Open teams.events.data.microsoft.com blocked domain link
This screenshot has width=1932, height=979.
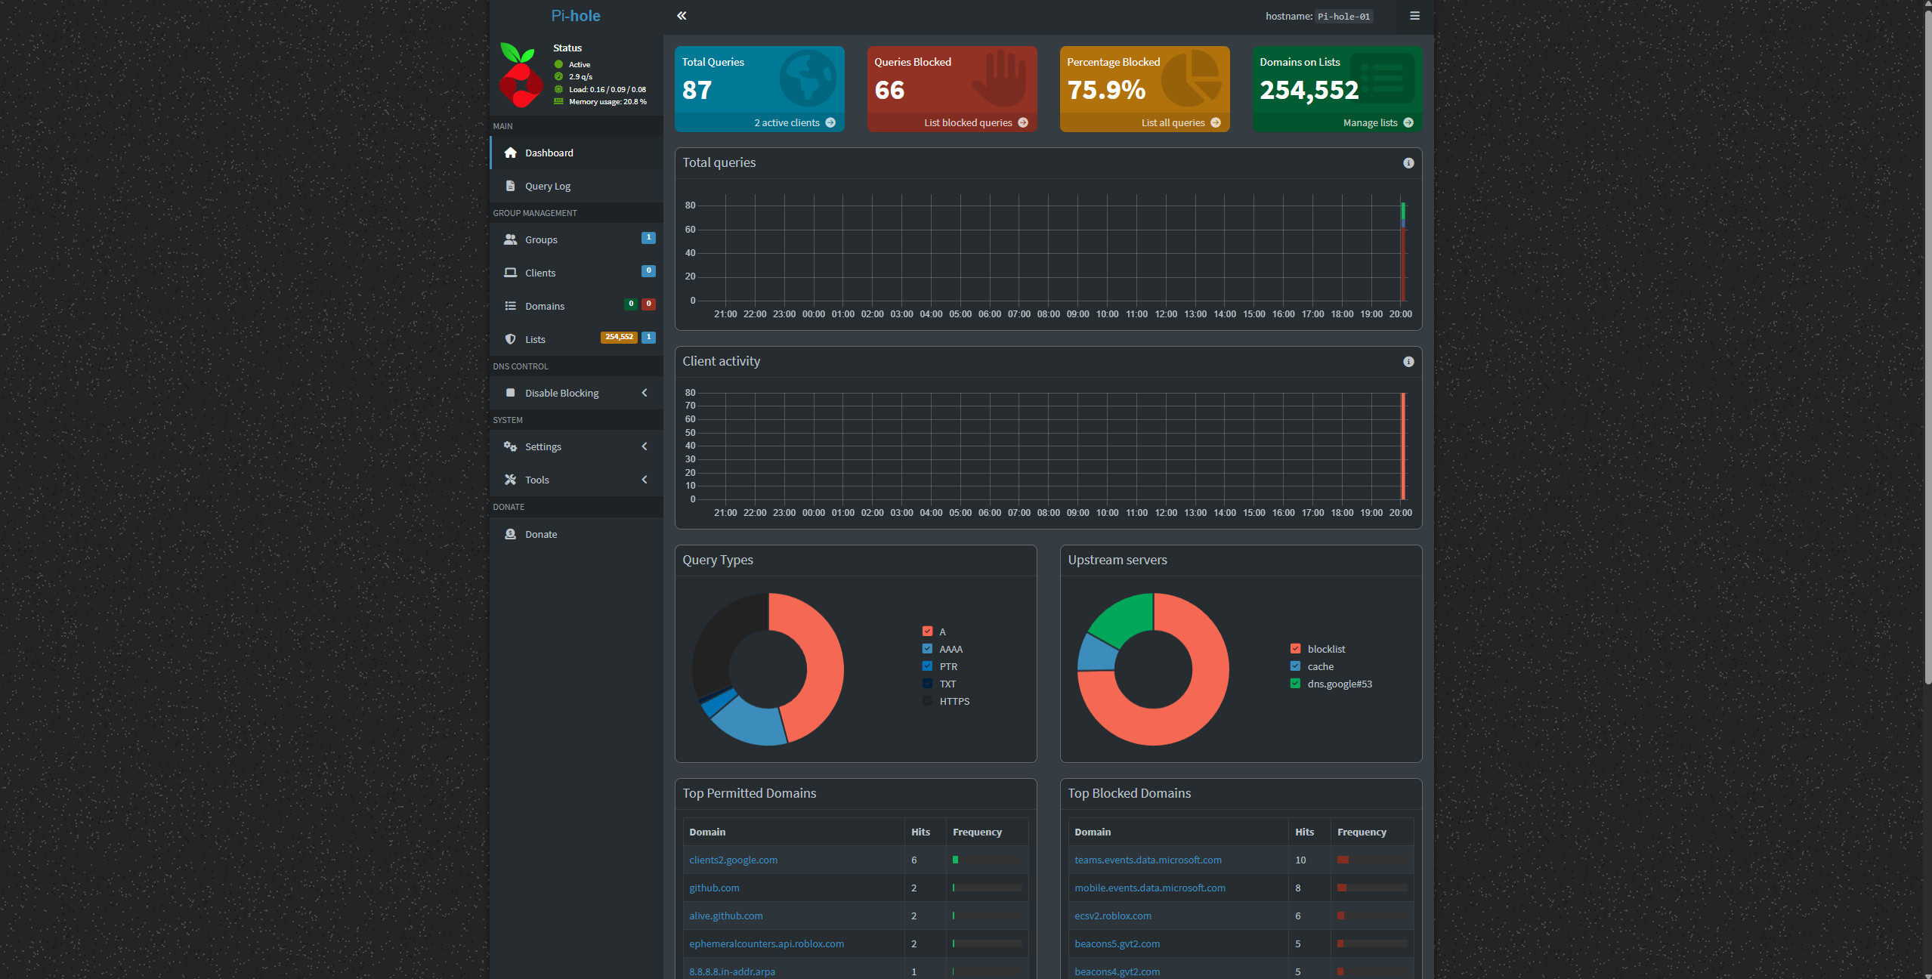point(1148,860)
